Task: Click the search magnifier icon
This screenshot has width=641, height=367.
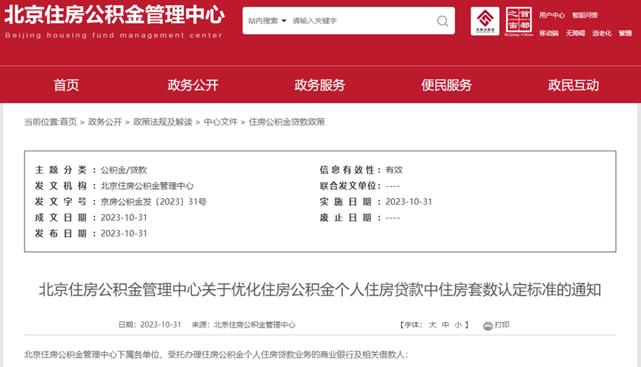Action: [442, 21]
